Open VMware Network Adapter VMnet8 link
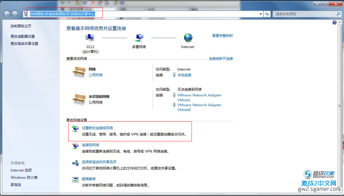This screenshot has height=196, width=344. pos(200,107)
